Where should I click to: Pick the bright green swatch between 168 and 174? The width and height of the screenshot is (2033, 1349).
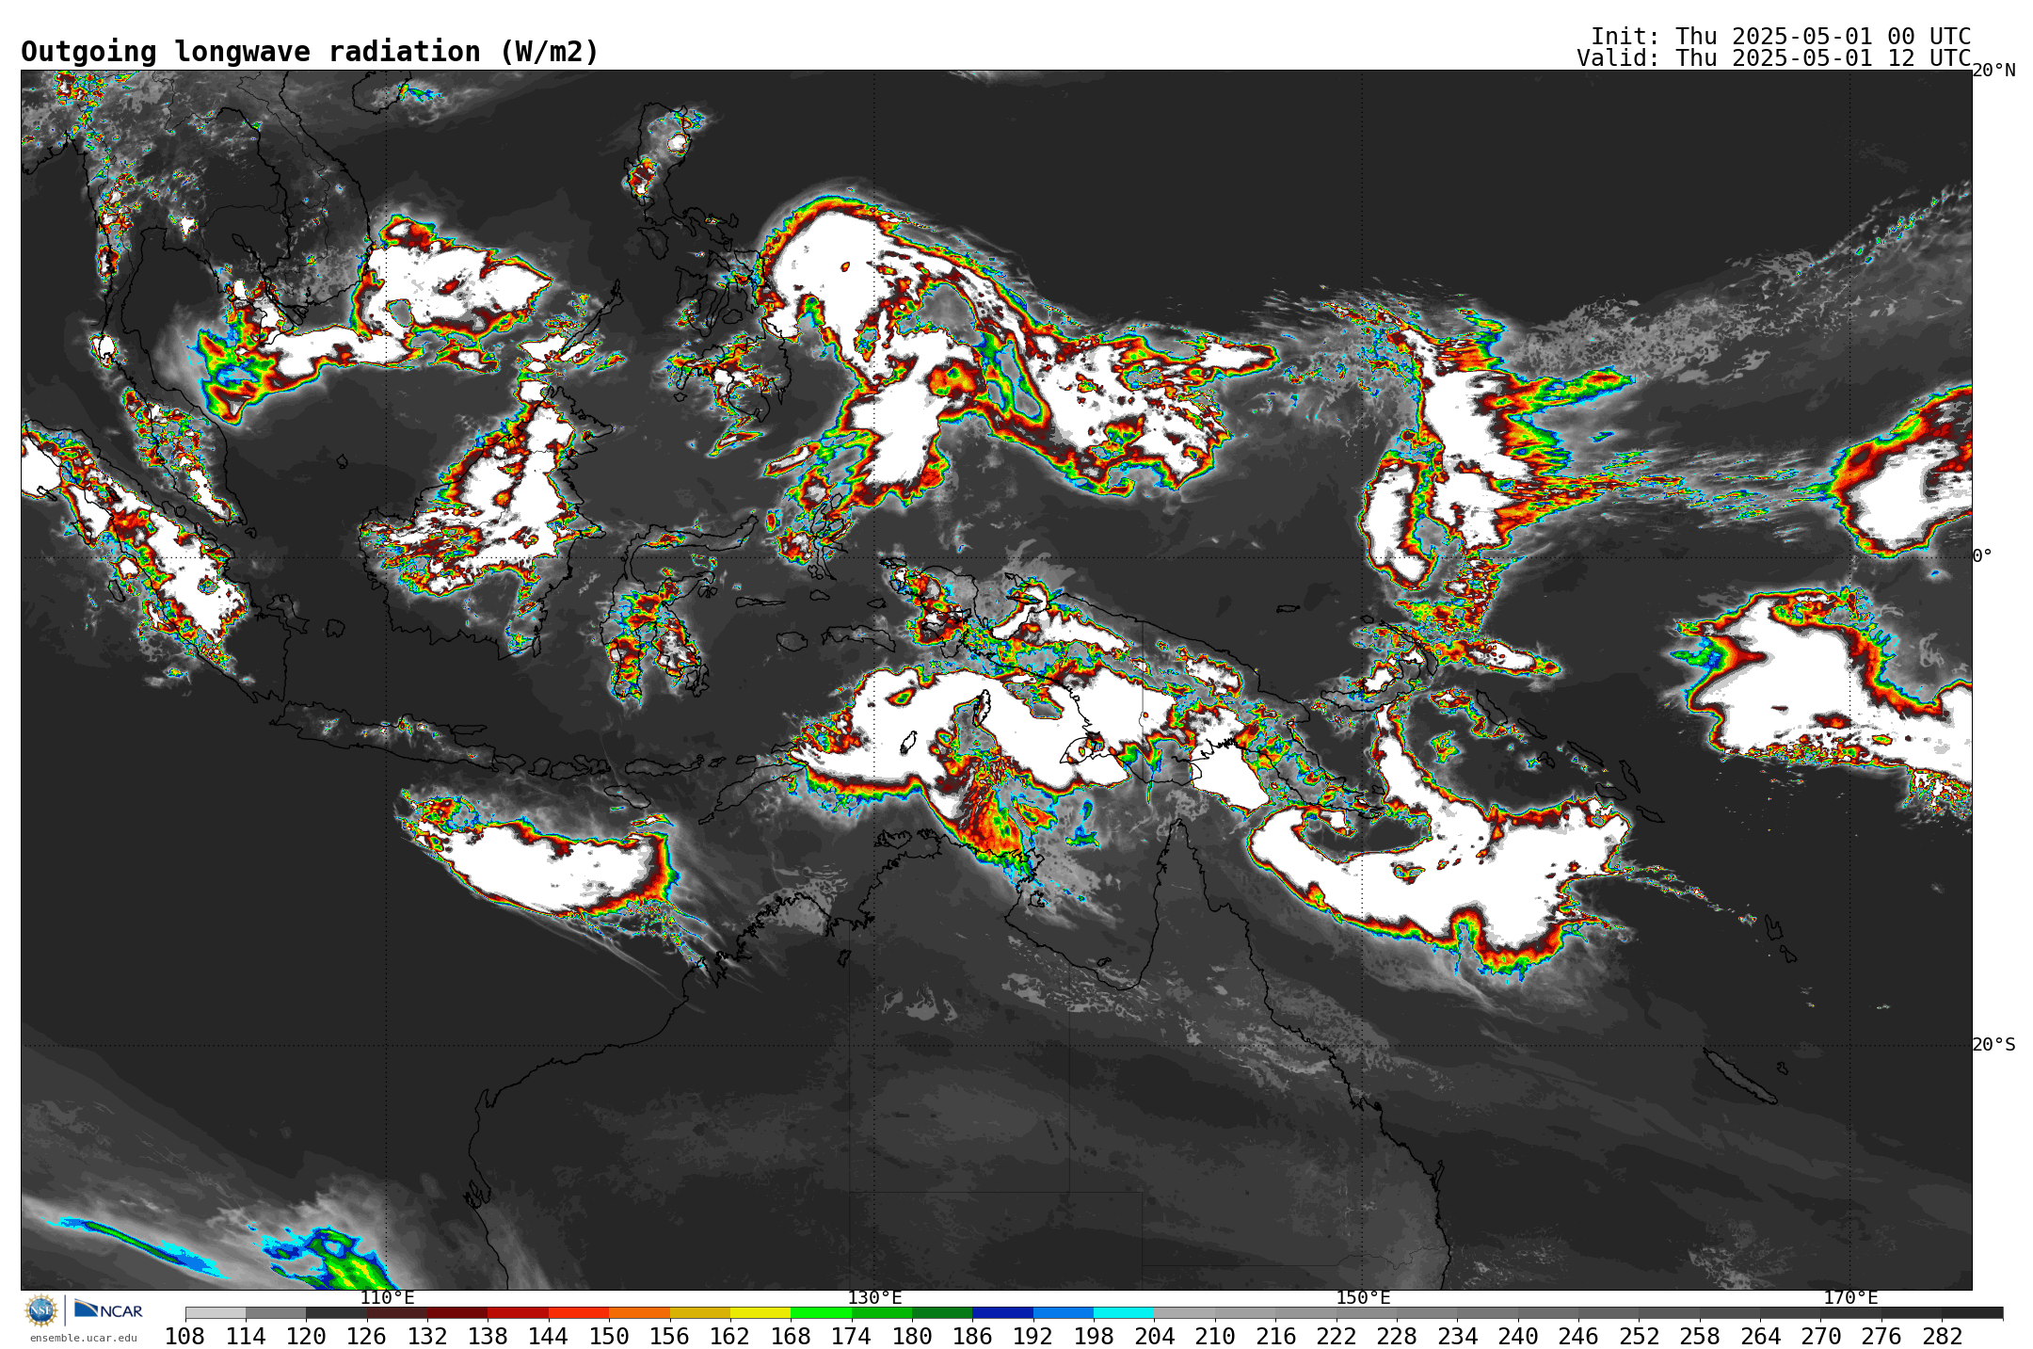coord(821,1312)
